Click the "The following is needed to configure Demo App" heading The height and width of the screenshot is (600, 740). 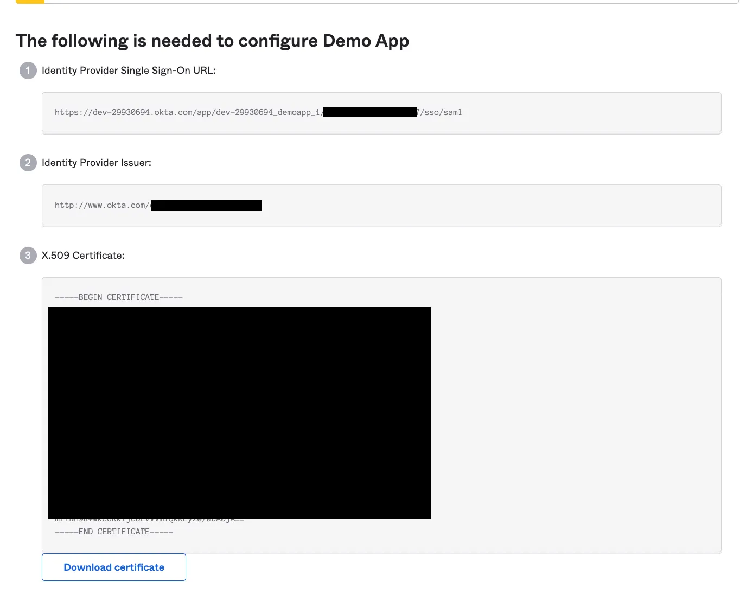coord(213,41)
